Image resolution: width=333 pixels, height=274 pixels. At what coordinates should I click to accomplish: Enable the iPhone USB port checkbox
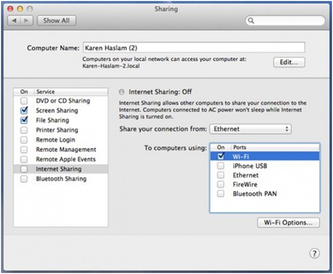[221, 166]
